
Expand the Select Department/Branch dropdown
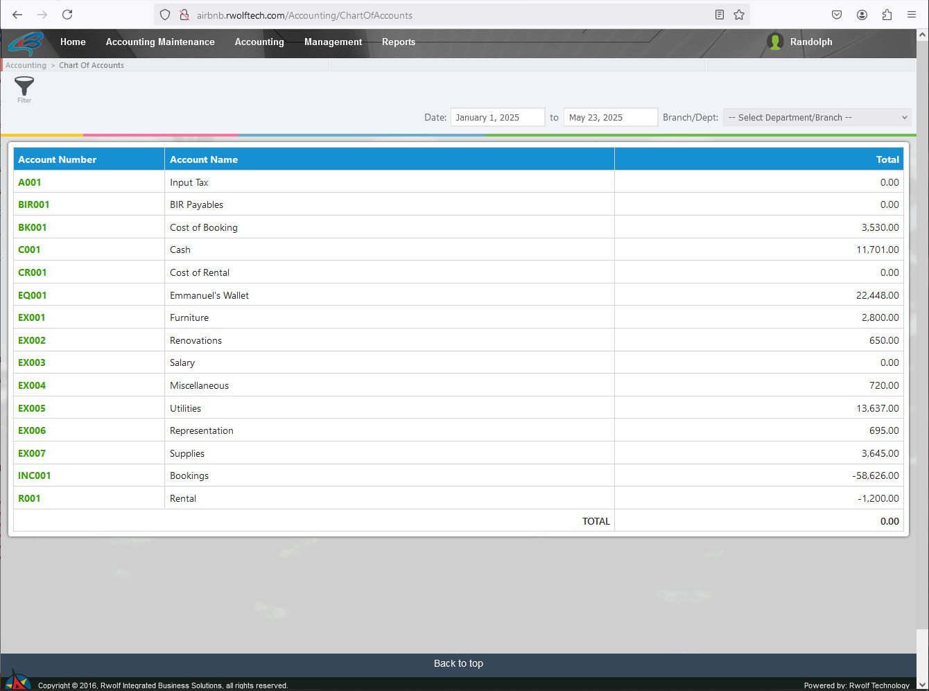[x=817, y=118]
